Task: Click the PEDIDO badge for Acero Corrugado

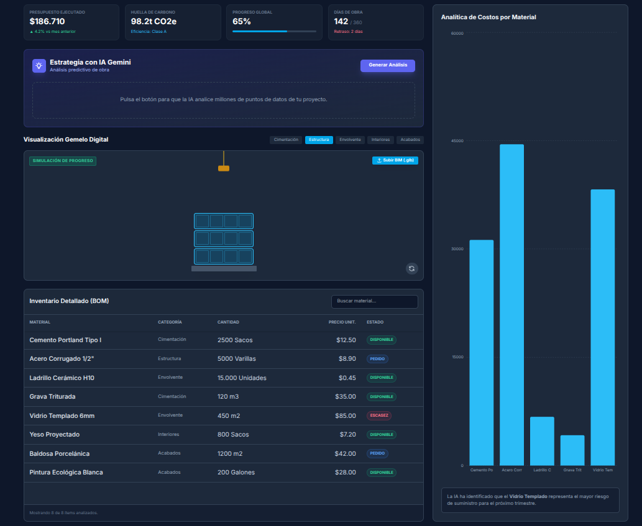Action: [x=377, y=359]
